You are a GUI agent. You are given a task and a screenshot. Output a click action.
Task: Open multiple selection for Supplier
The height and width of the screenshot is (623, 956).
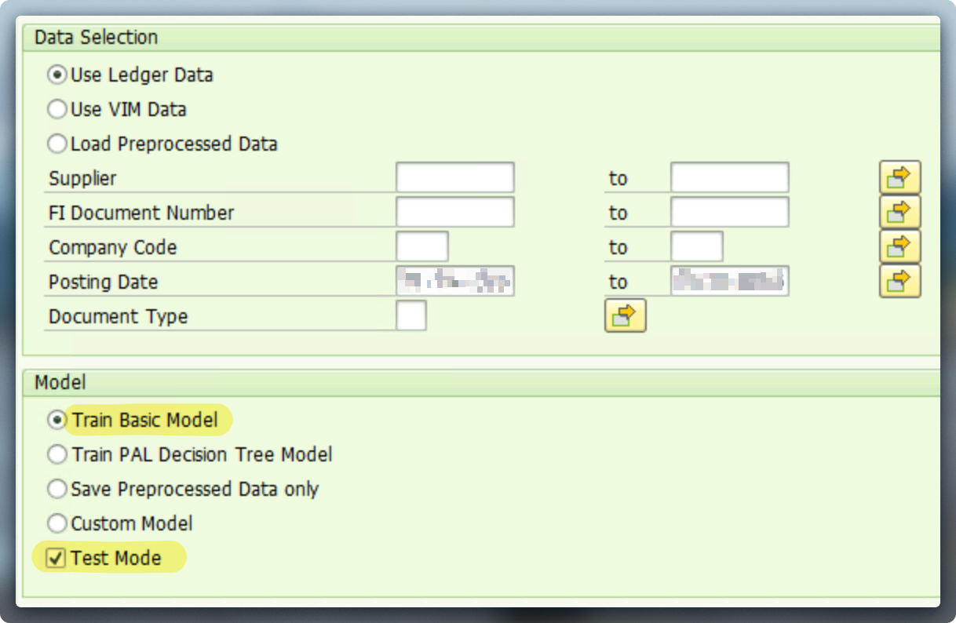pos(899,178)
